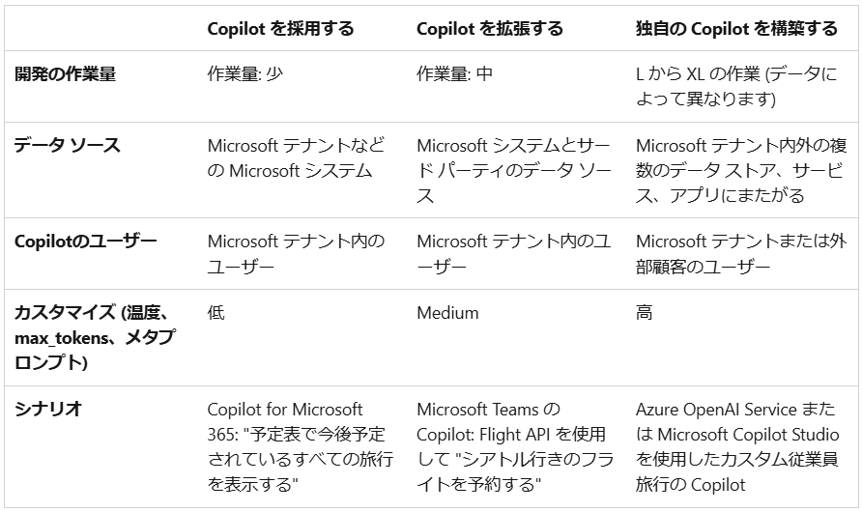This screenshot has width=862, height=512.
Task: Select the '開発の作業量' row label
Action: pyautogui.click(x=65, y=73)
